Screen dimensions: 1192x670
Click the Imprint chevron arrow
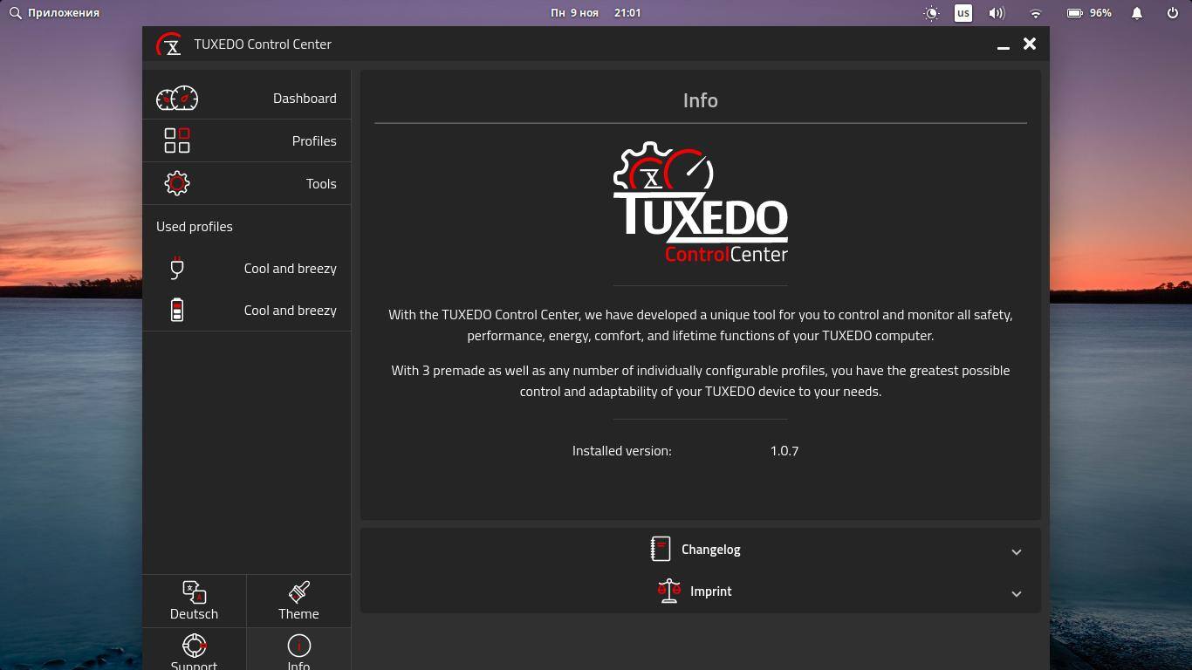tap(1017, 593)
